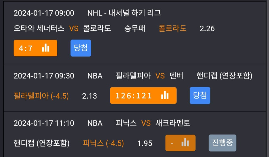Select 필라델피아 (-4.5) handicap pick
The height and width of the screenshot is (157, 269).
click(x=41, y=96)
